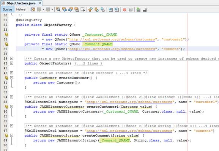Click the "customer1" string on line 35
The height and width of the screenshot is (151, 219).
pos(173,39)
